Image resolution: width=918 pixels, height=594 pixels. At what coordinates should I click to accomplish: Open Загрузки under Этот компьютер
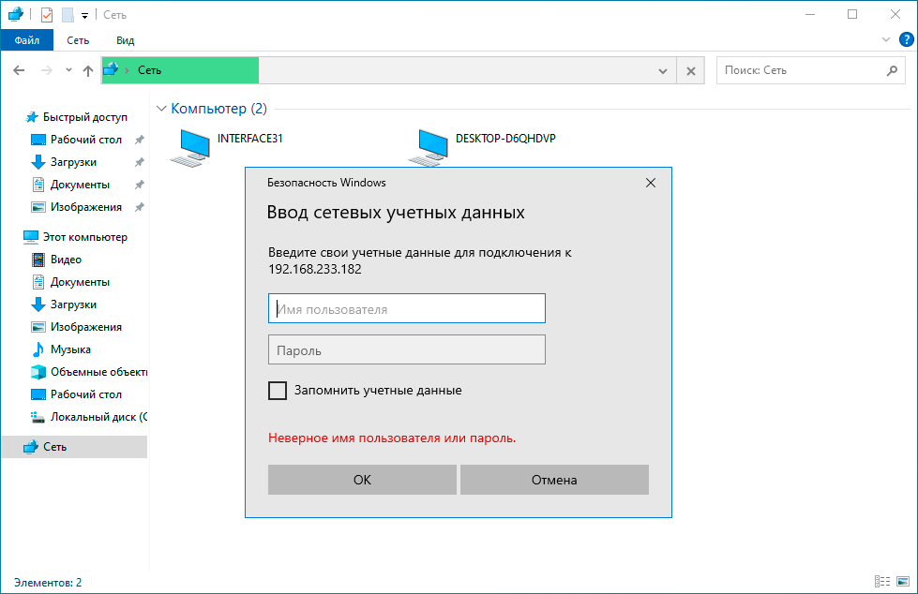[x=73, y=304]
